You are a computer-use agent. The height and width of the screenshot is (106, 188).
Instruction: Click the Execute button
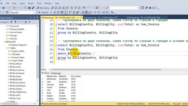coord(43,12)
